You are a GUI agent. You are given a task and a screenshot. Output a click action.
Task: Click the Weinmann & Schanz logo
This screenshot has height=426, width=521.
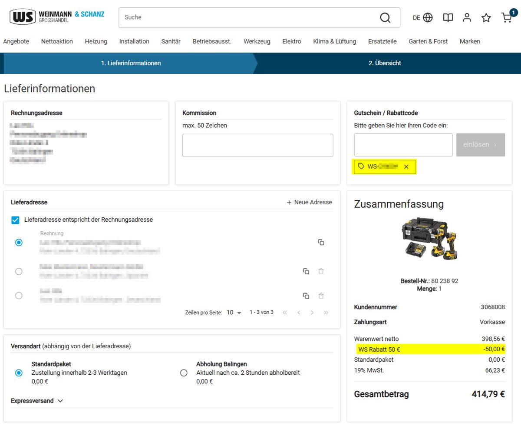(x=57, y=17)
